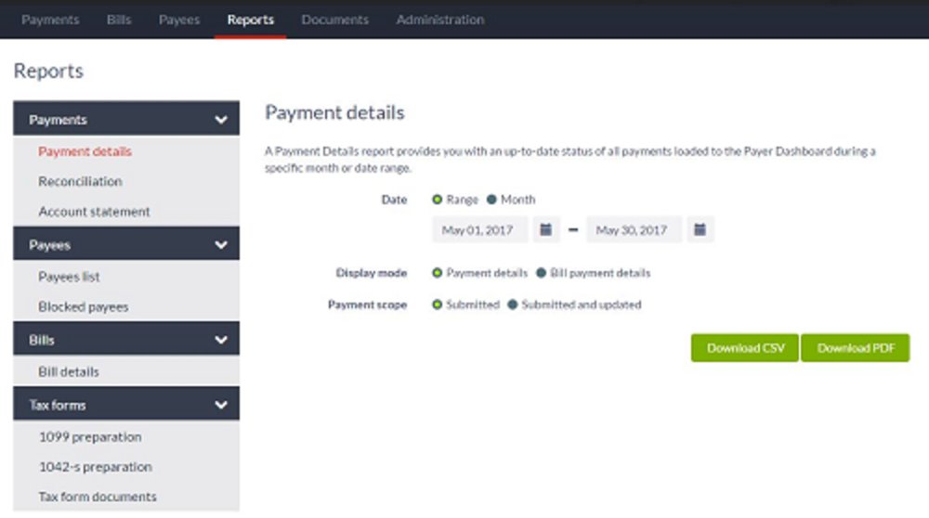Collapse the Payments sidebar section

tap(221, 120)
